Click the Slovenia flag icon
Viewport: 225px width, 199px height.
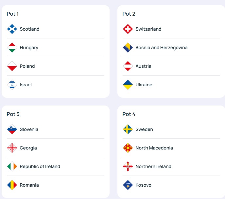(12, 129)
